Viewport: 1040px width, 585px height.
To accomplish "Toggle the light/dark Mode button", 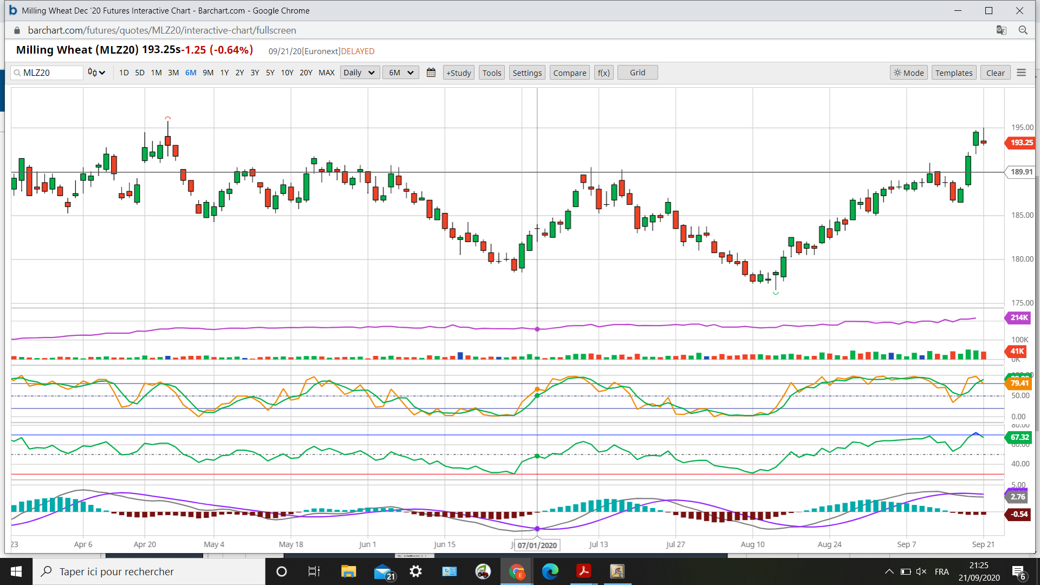I will (908, 73).
